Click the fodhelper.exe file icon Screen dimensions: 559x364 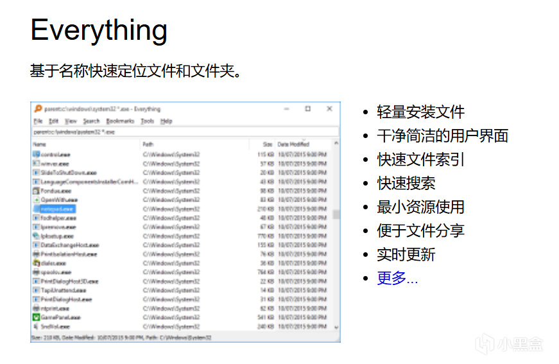36,218
